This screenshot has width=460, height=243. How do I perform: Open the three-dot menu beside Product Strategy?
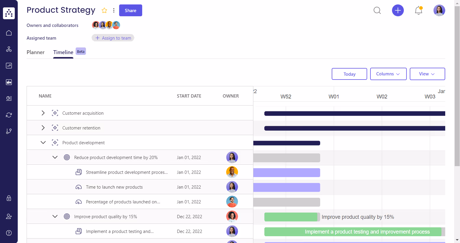coord(114,10)
